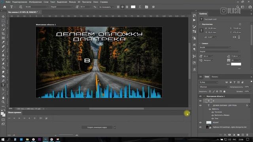This screenshot has width=253, height=142.
Task: Toggle the lock all layer icon
Action: [224, 91]
